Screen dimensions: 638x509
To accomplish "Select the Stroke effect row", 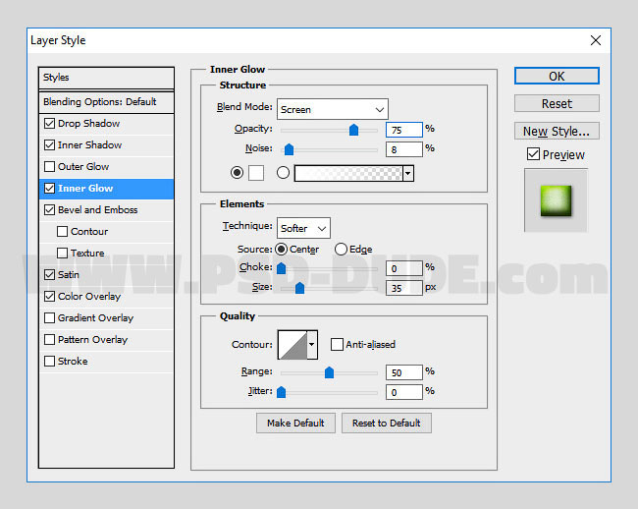I will click(x=106, y=361).
